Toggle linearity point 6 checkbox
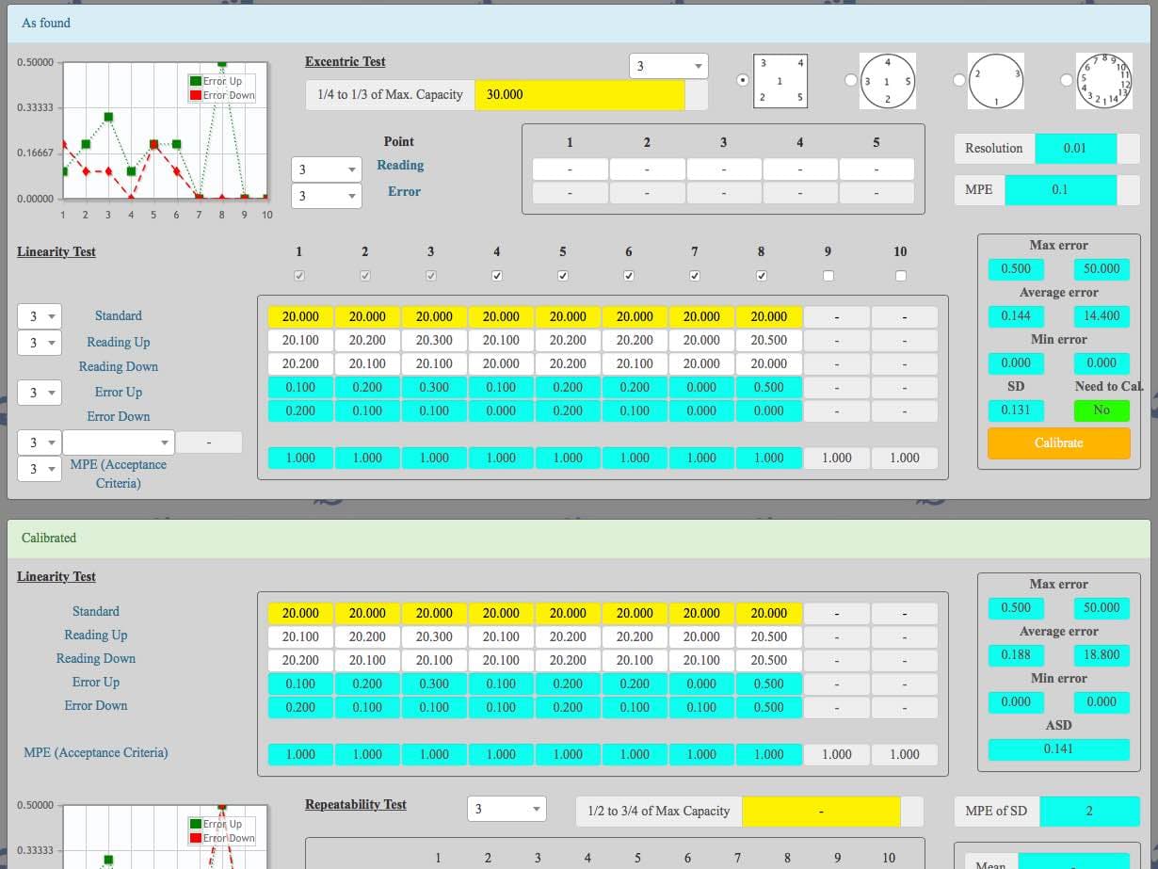The height and width of the screenshot is (869, 1158). [629, 276]
